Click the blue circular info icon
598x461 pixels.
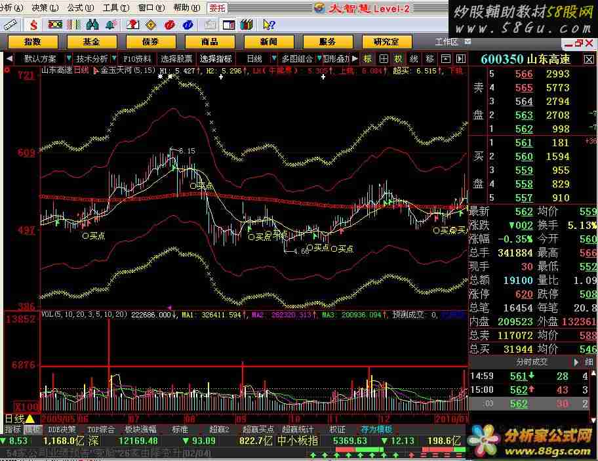(188, 25)
